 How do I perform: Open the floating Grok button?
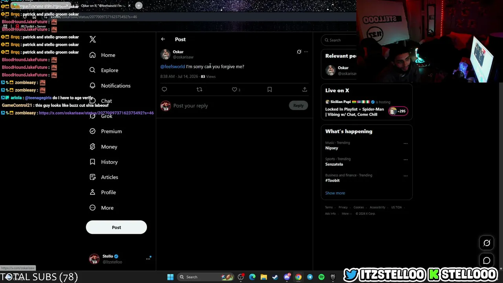(486, 243)
